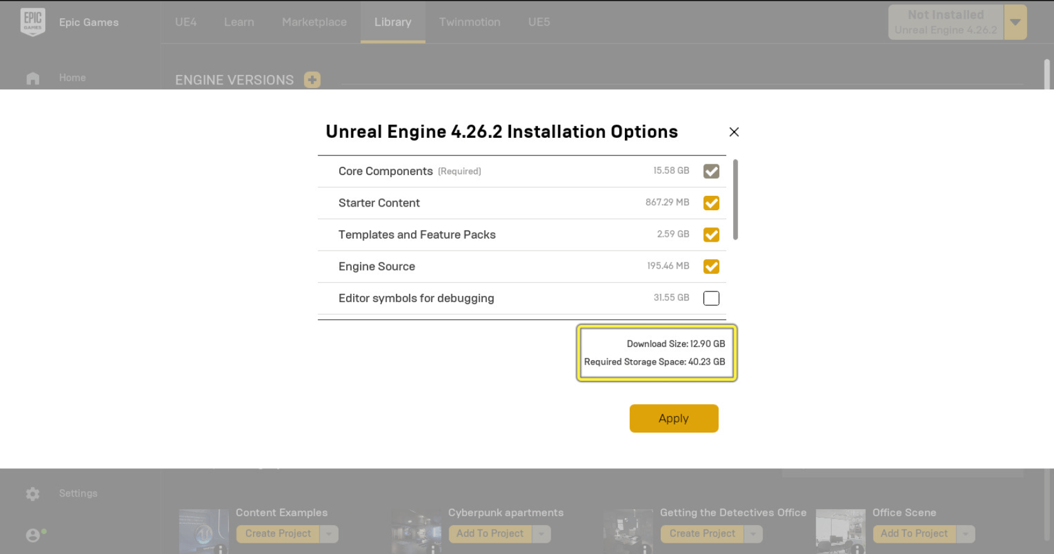Enable Editor symbols for debugging checkbox
This screenshot has width=1054, height=554.
pos(711,298)
